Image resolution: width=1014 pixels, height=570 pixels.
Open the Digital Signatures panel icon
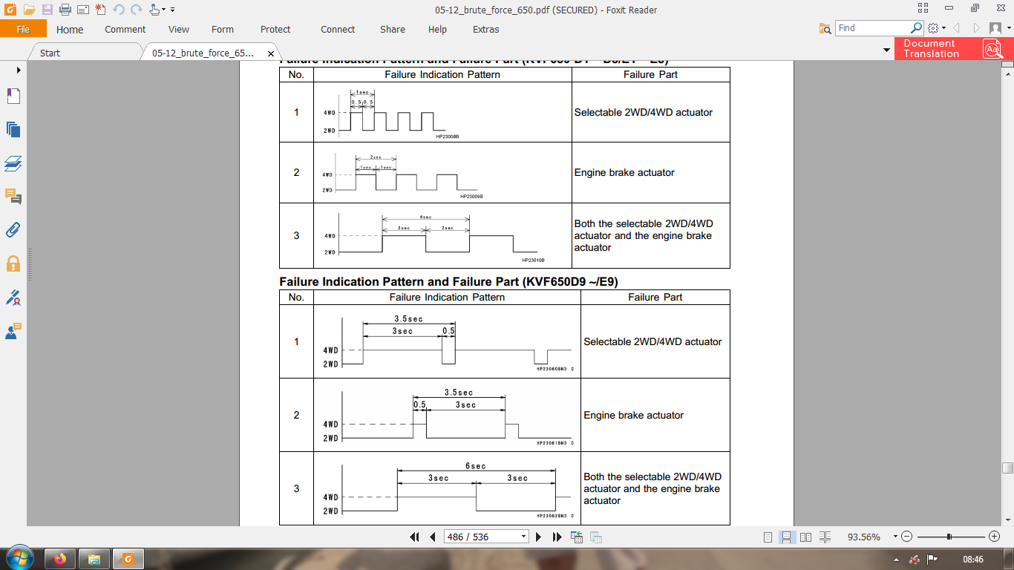click(x=13, y=298)
